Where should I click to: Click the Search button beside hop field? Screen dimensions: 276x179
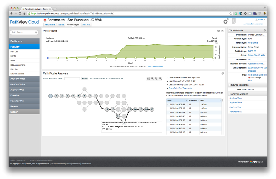pos(84,78)
